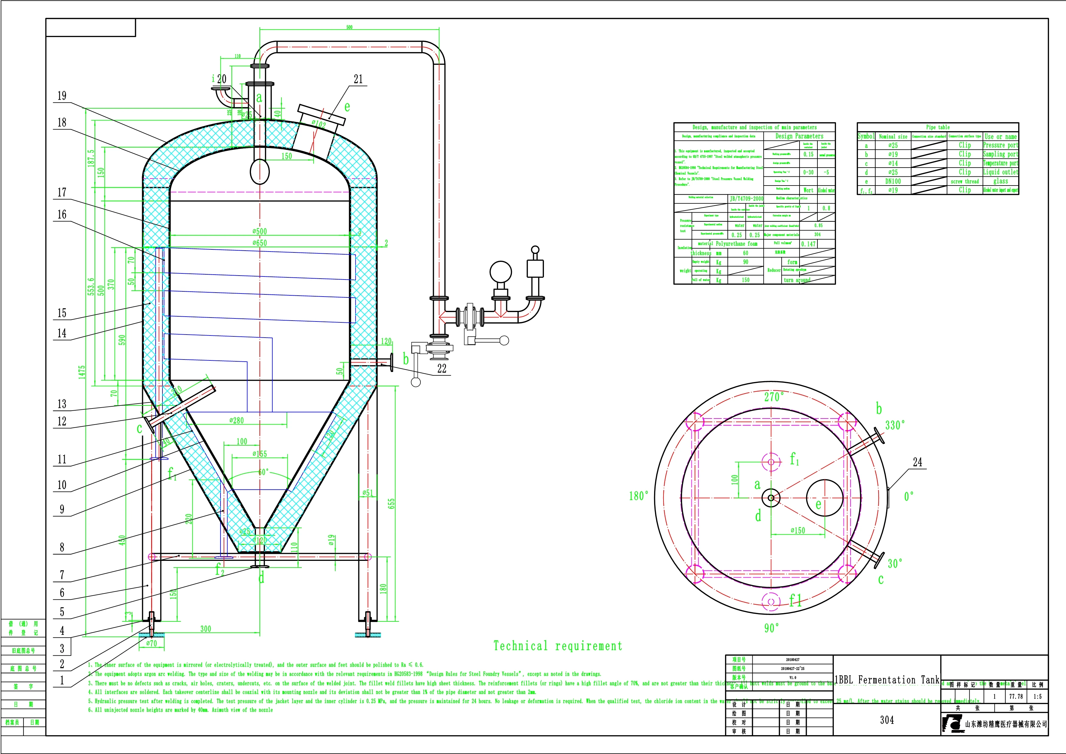1066x754 pixels.
Task: Click the 'ø14' nominal size cell
Action: (893, 163)
